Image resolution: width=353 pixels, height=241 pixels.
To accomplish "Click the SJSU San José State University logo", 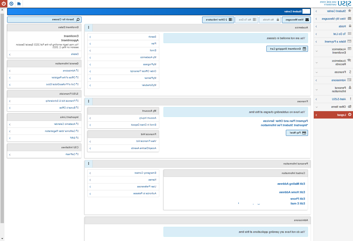I will click(336, 3).
